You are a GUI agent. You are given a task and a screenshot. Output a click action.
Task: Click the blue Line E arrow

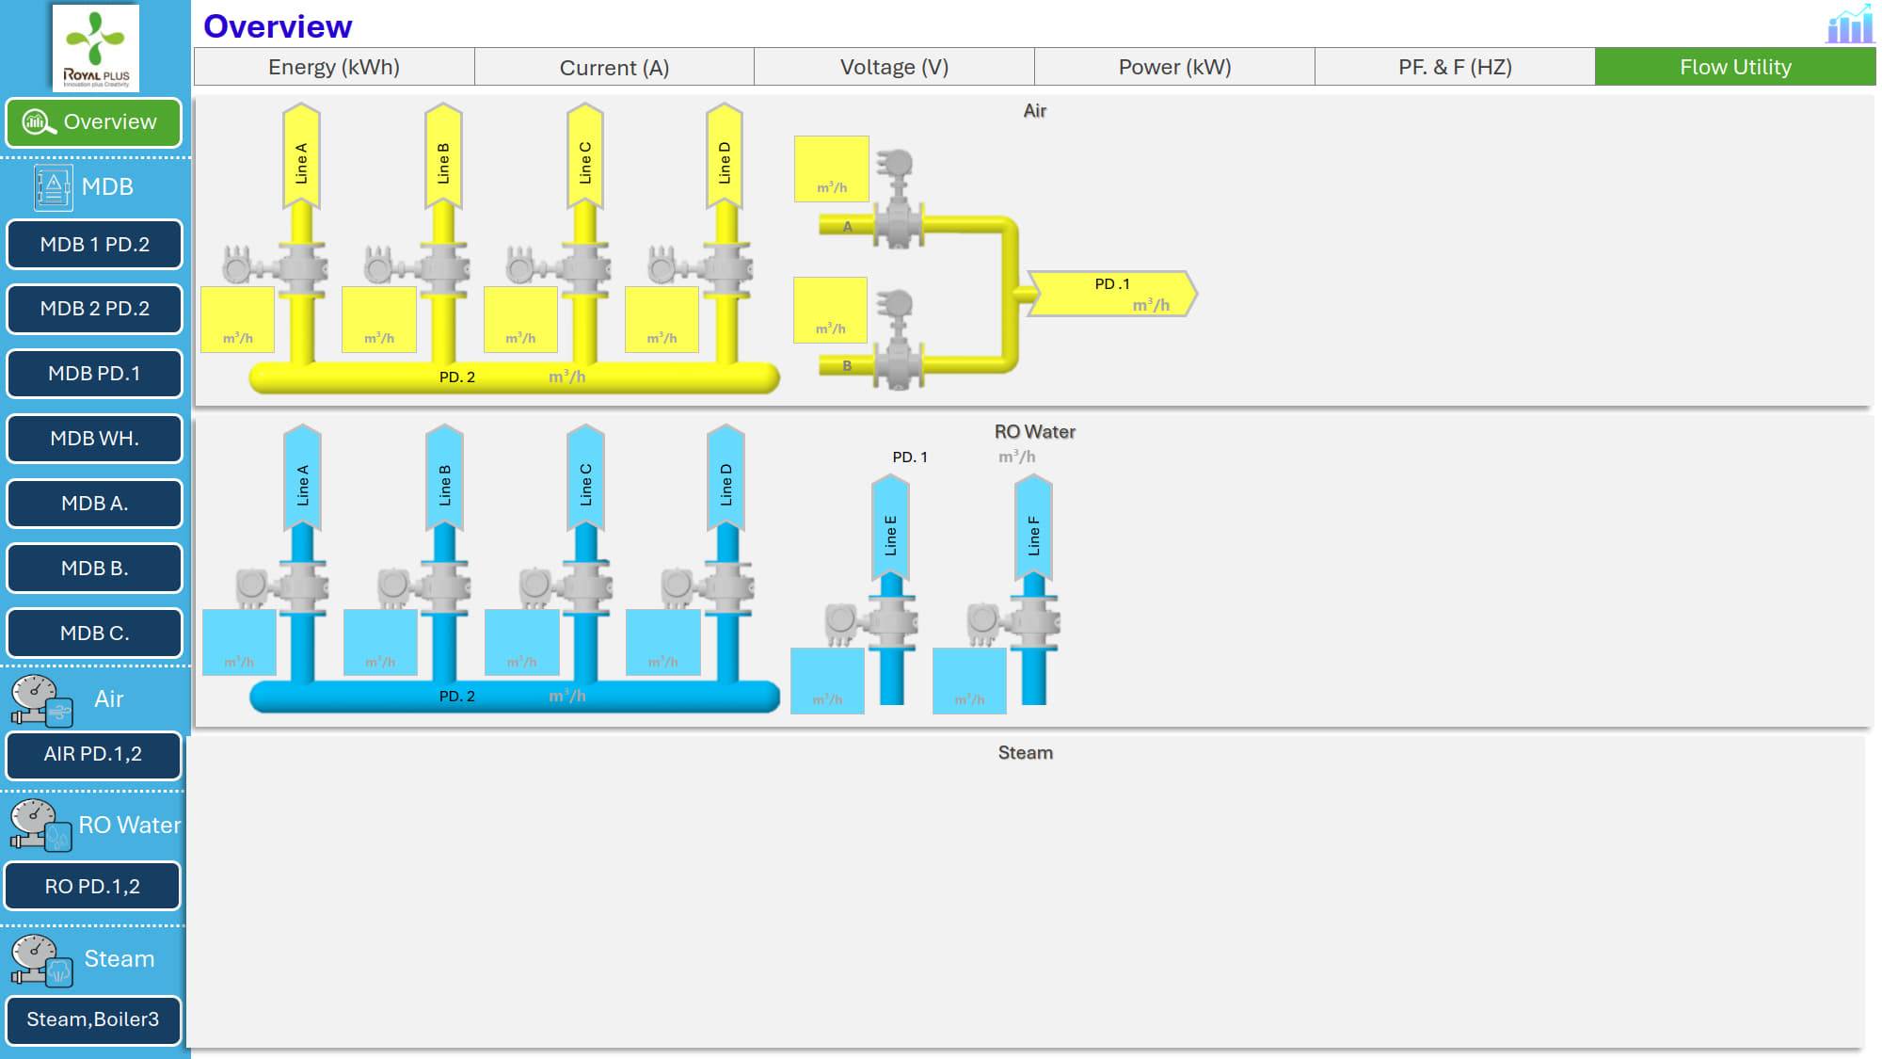pyautogui.click(x=890, y=527)
